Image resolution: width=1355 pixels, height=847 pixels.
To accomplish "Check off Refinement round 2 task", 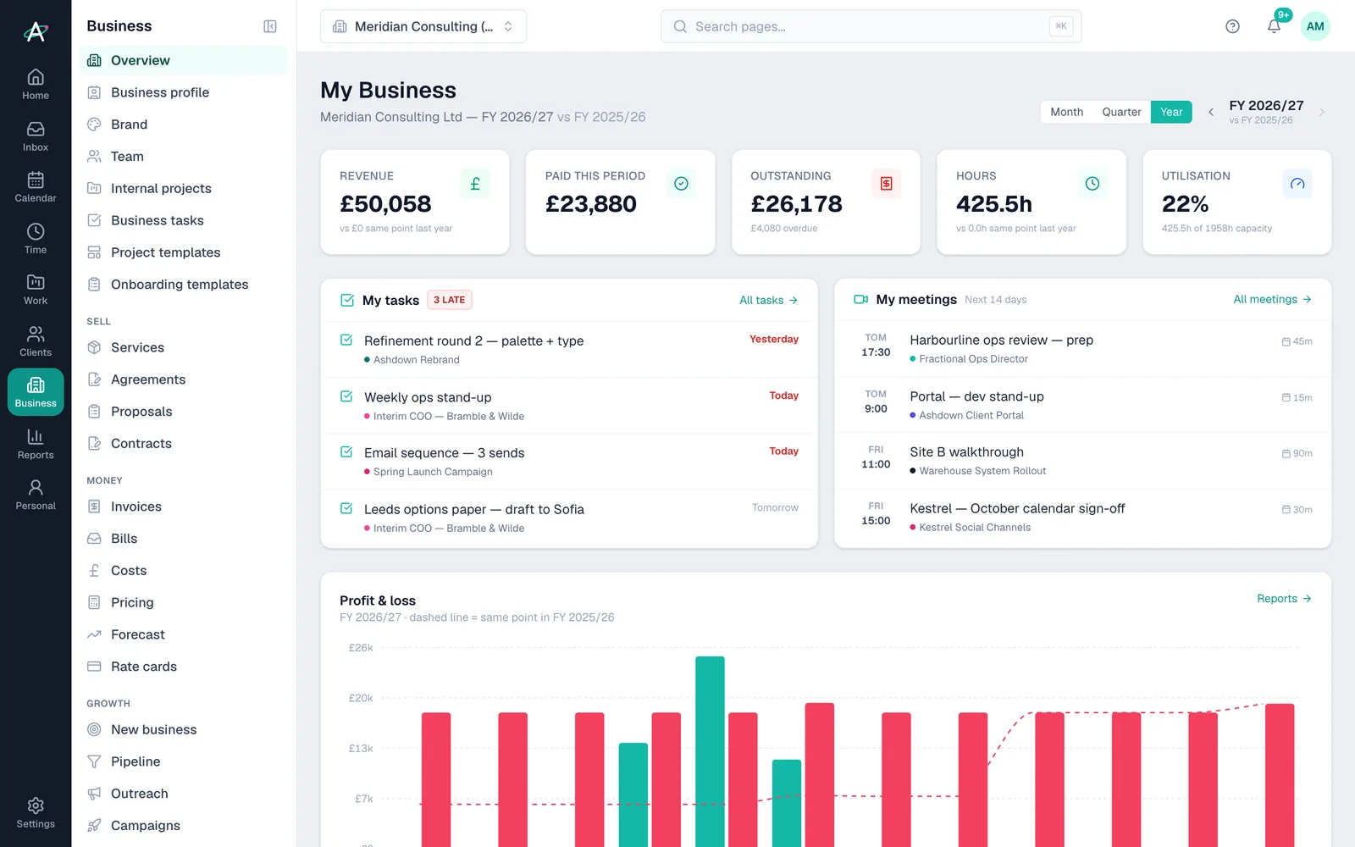I will [x=346, y=340].
